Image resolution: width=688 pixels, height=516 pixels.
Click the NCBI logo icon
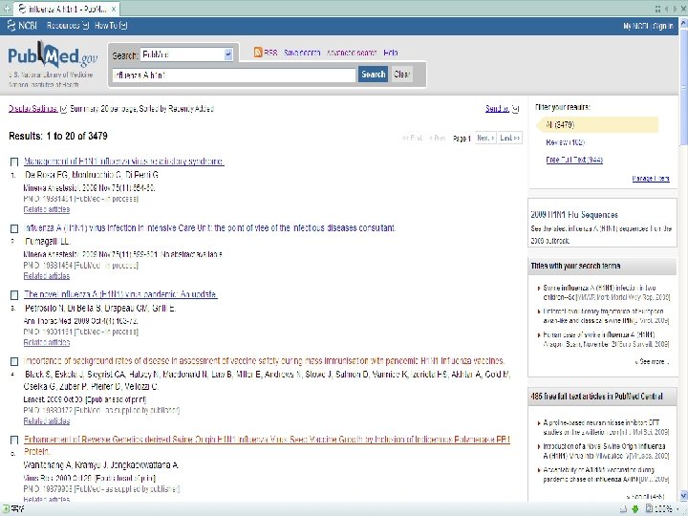click(11, 26)
